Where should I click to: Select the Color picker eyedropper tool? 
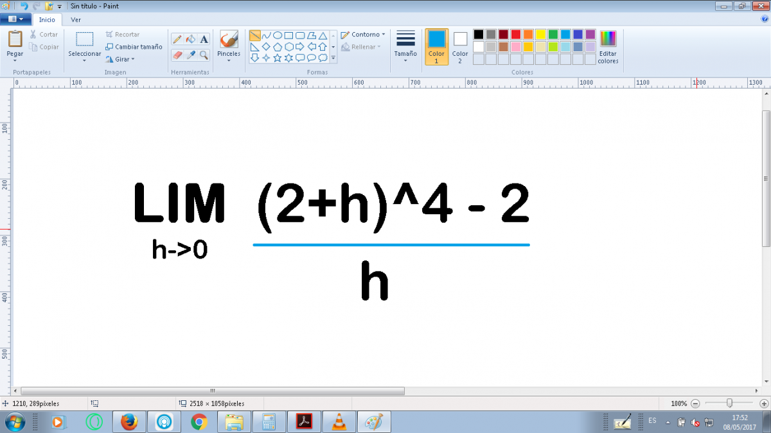pyautogui.click(x=191, y=55)
